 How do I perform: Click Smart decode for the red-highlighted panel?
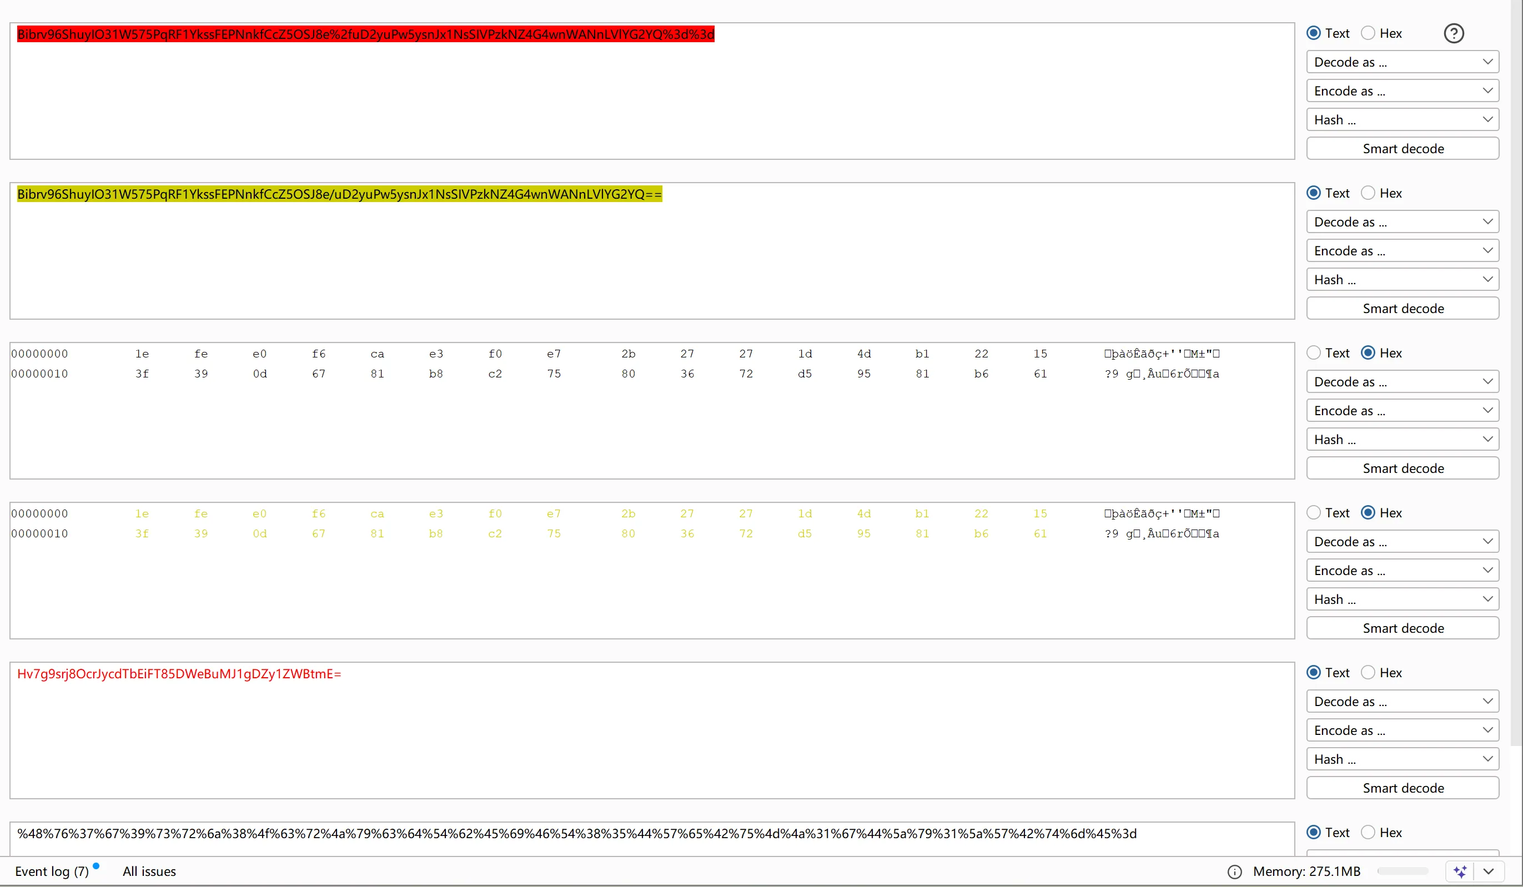tap(1402, 149)
